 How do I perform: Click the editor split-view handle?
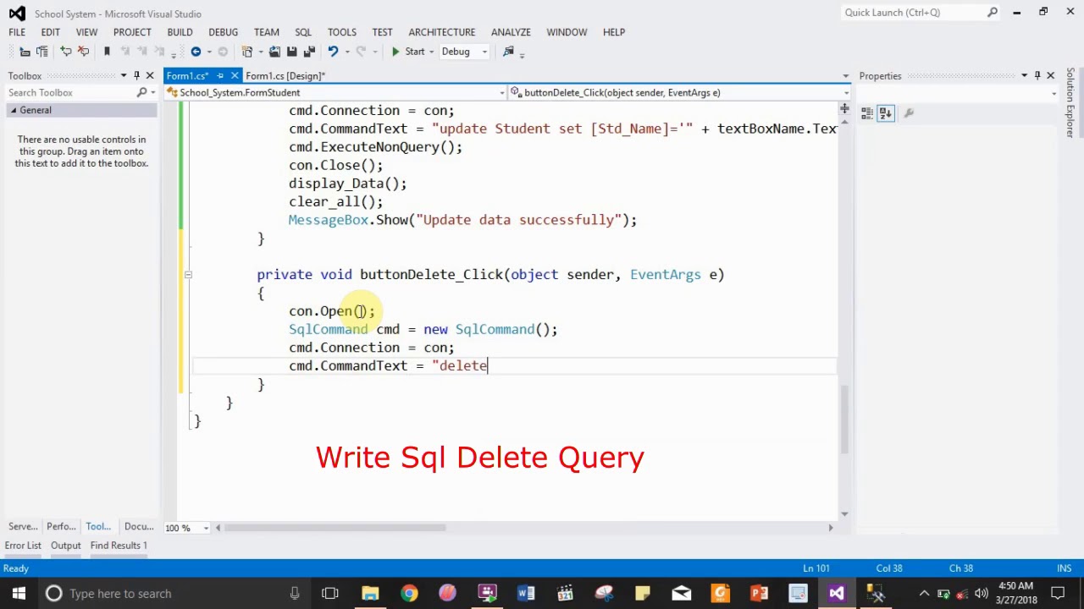coord(844,108)
